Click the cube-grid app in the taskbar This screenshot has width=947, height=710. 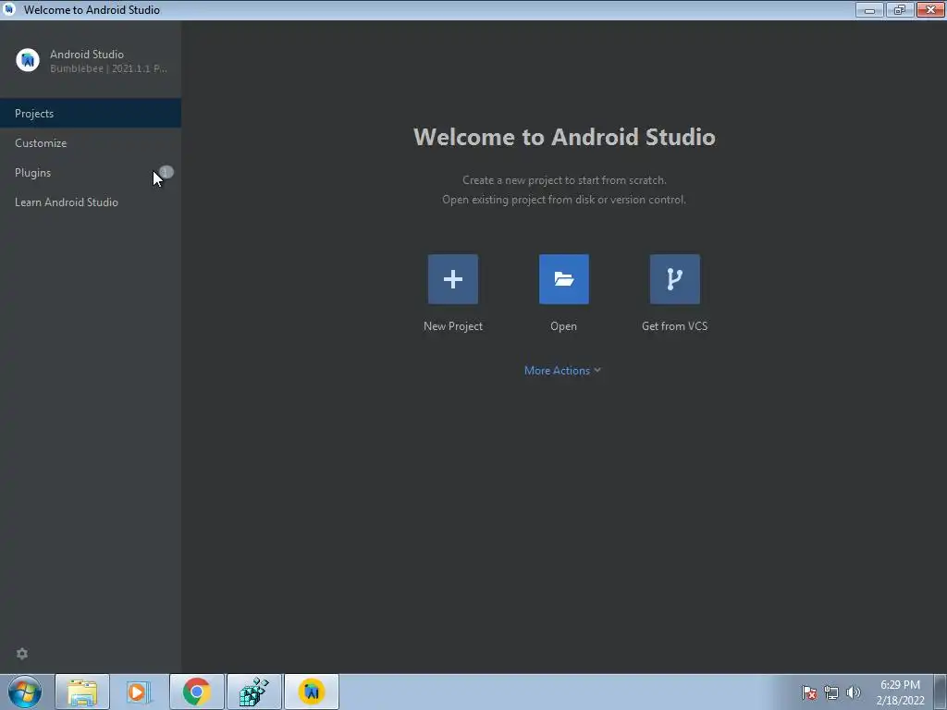click(x=254, y=692)
